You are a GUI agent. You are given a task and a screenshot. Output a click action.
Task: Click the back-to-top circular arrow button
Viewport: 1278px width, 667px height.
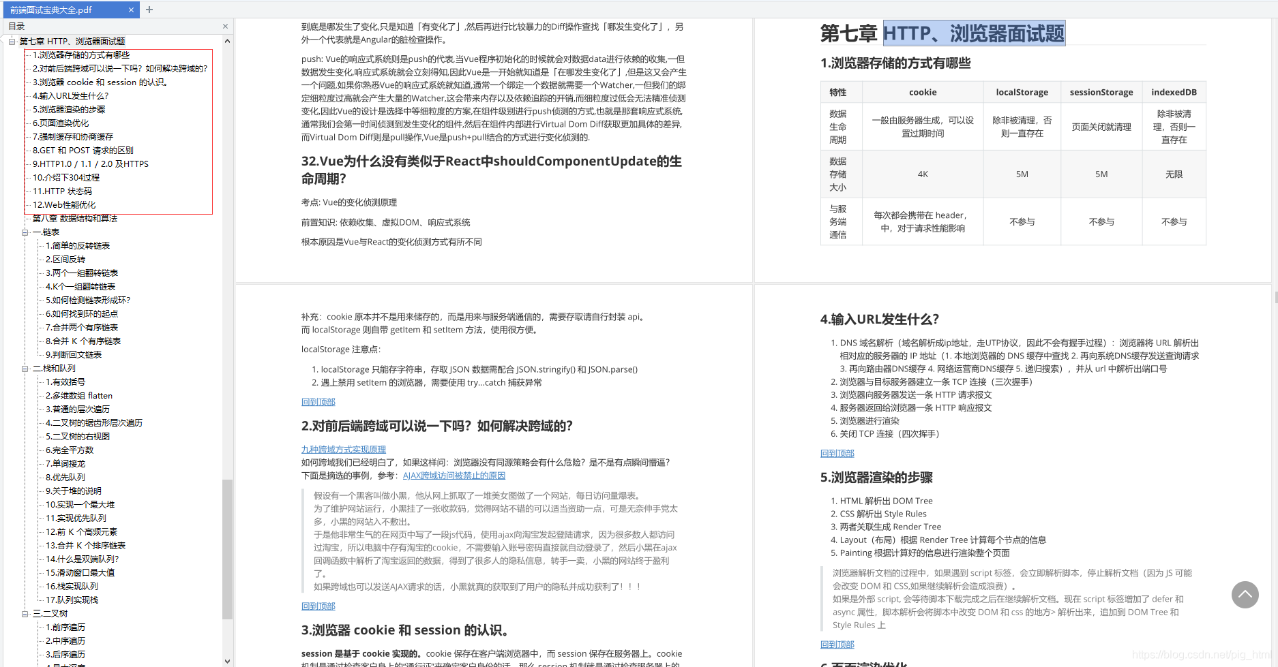1245,595
